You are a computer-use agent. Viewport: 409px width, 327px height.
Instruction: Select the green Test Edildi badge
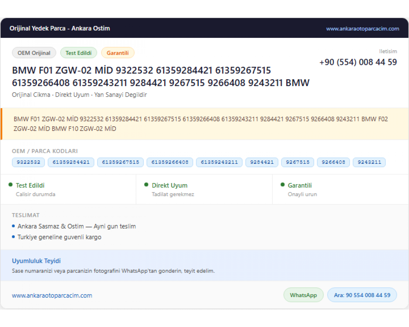[79, 53]
